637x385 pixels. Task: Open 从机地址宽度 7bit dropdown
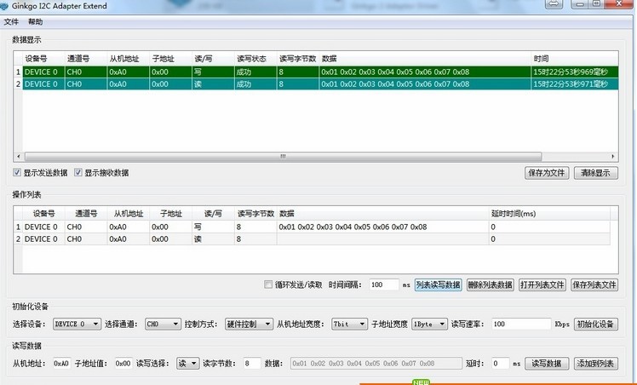[350, 324]
